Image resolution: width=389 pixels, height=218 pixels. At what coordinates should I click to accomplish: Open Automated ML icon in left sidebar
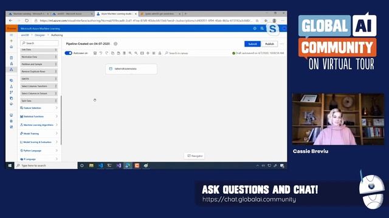(x=11, y=64)
